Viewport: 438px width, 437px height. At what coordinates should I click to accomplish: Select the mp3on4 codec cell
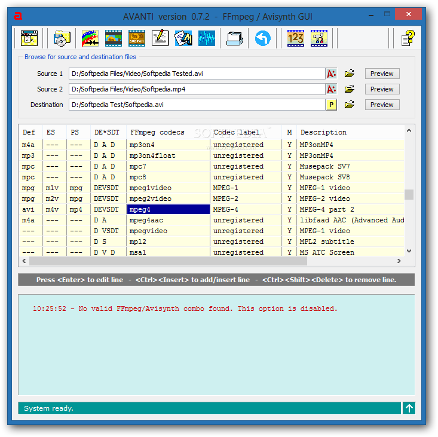(x=169, y=145)
